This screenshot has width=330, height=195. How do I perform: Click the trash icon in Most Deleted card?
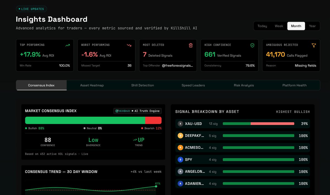point(191,45)
